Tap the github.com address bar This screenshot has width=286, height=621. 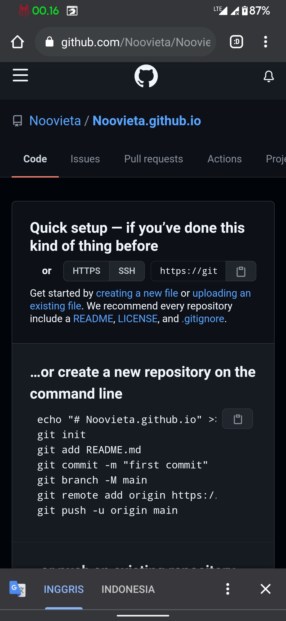click(x=126, y=42)
